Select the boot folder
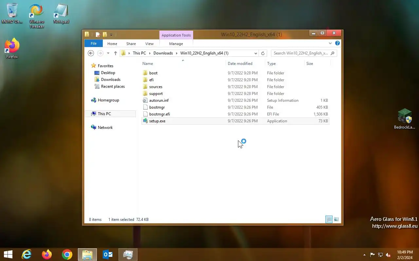The image size is (419, 261). pos(235,73)
